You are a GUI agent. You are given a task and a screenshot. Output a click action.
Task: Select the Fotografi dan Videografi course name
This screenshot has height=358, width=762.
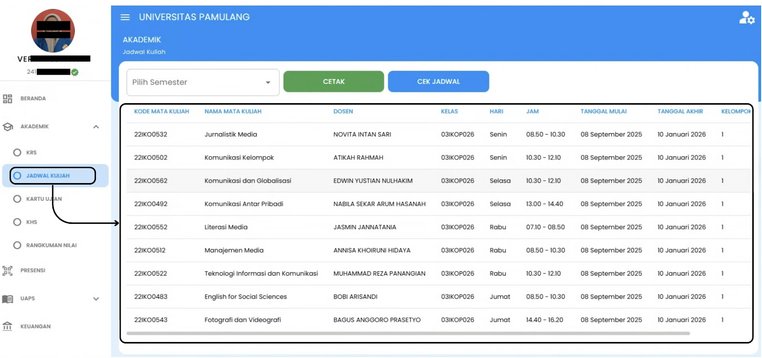(243, 320)
